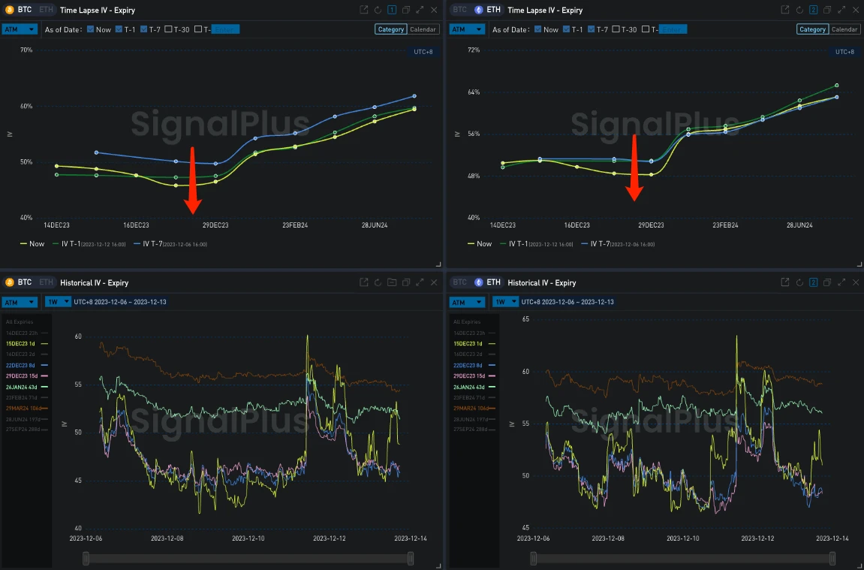Open the BTC Historical IV folder icon
The width and height of the screenshot is (864, 570).
coord(392,282)
